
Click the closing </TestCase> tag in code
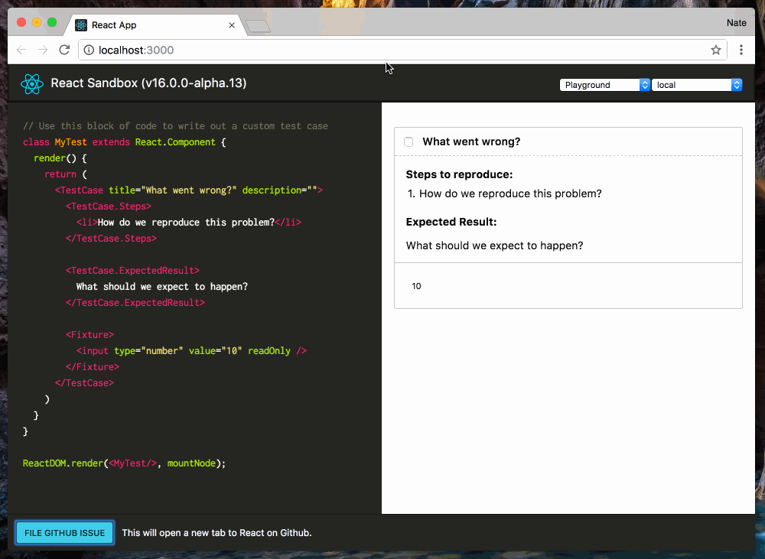pyautogui.click(x=84, y=383)
